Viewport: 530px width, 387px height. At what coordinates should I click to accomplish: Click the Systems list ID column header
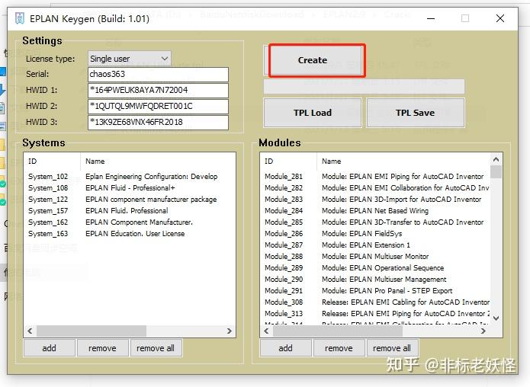pyautogui.click(x=53, y=162)
